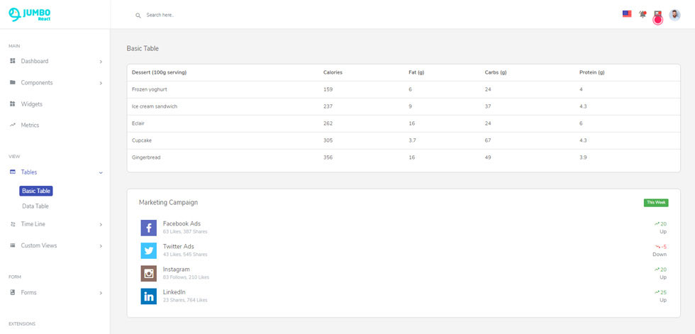Open Metrics from the sidebar
Screen dimensions: 695x334
click(x=30, y=126)
